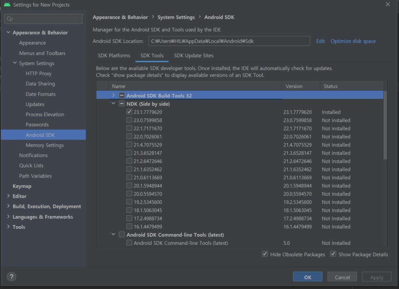Toggle the NDK (Side by side) group checkbox
The image size is (399, 289).
pyautogui.click(x=122, y=104)
